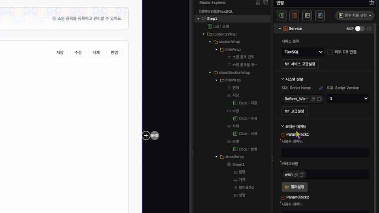Unlink the wish category chip

click(x=296, y=175)
